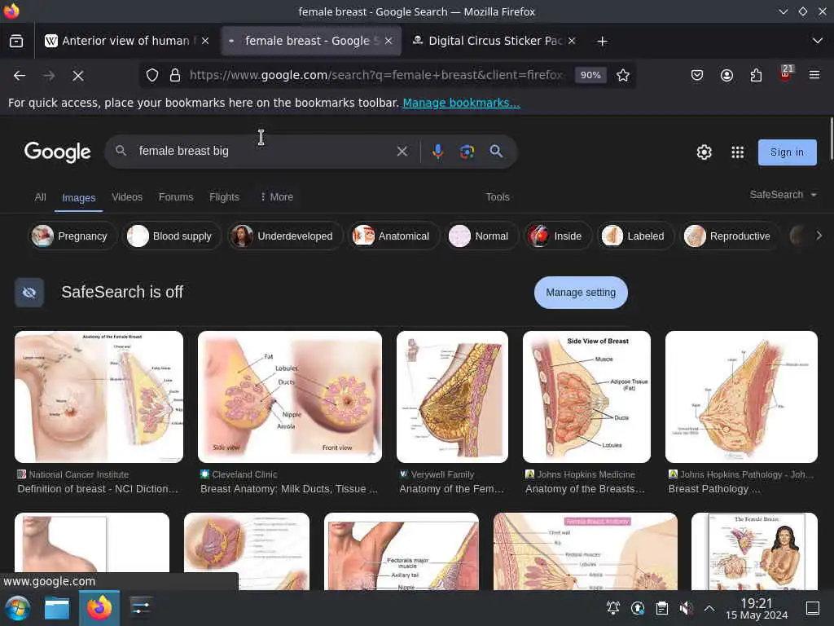Image resolution: width=834 pixels, height=626 pixels.
Task: Select the All results tab
Action: click(x=41, y=197)
